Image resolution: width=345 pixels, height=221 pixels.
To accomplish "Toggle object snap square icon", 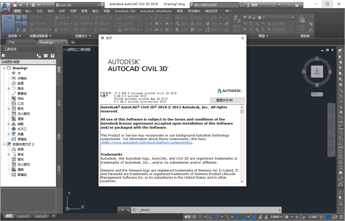I will pyautogui.click(x=244, y=217).
